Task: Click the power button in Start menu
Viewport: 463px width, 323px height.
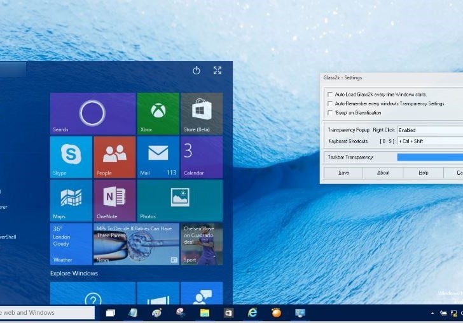Action: 197,70
